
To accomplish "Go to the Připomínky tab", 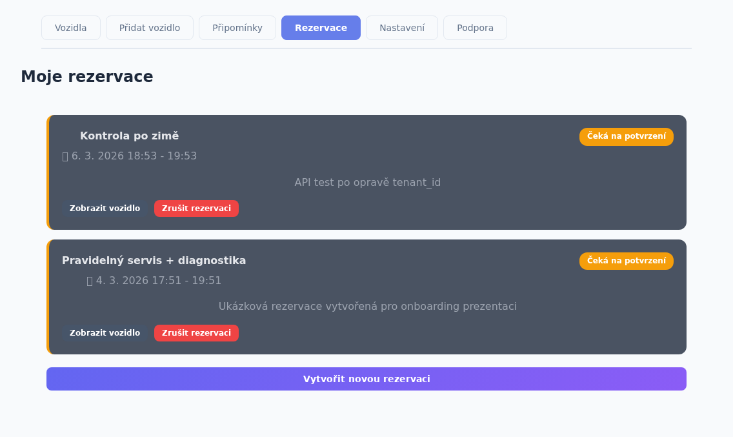I will [x=237, y=28].
